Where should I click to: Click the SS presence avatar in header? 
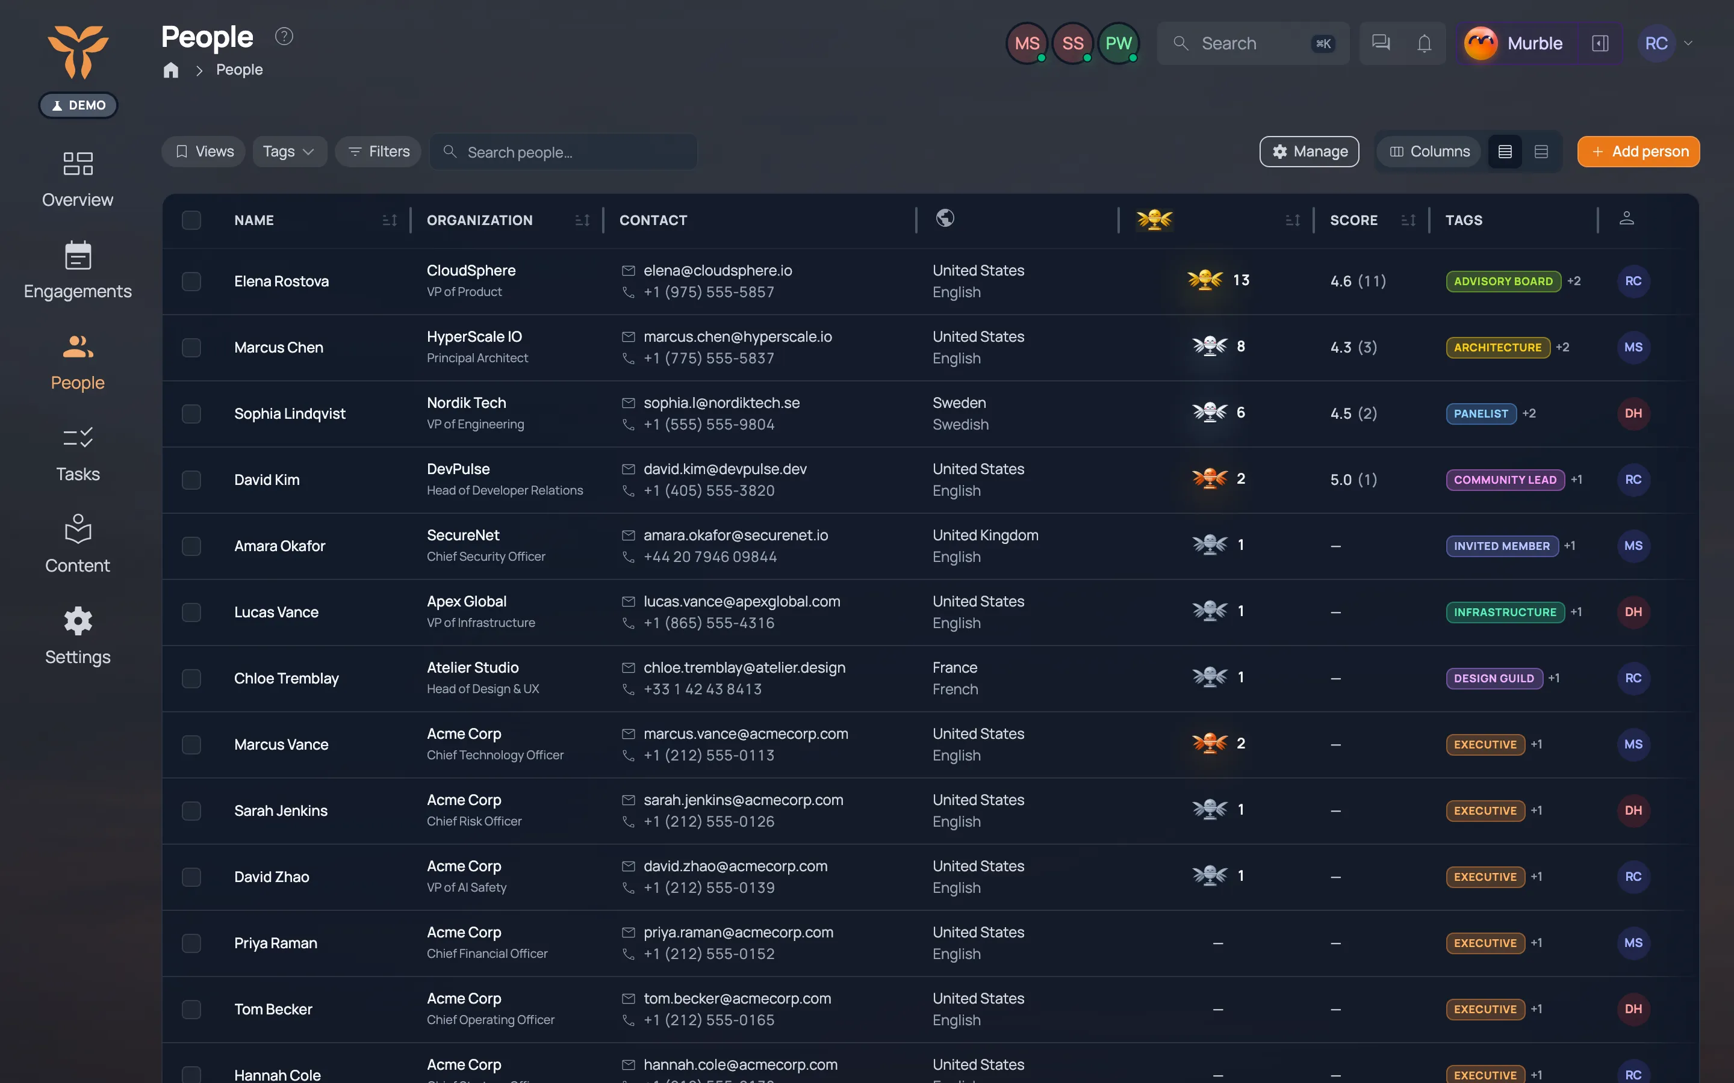click(x=1073, y=43)
